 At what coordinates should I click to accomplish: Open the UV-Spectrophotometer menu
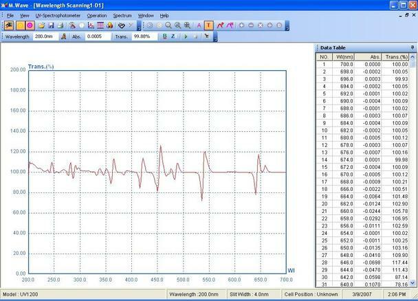(x=58, y=15)
